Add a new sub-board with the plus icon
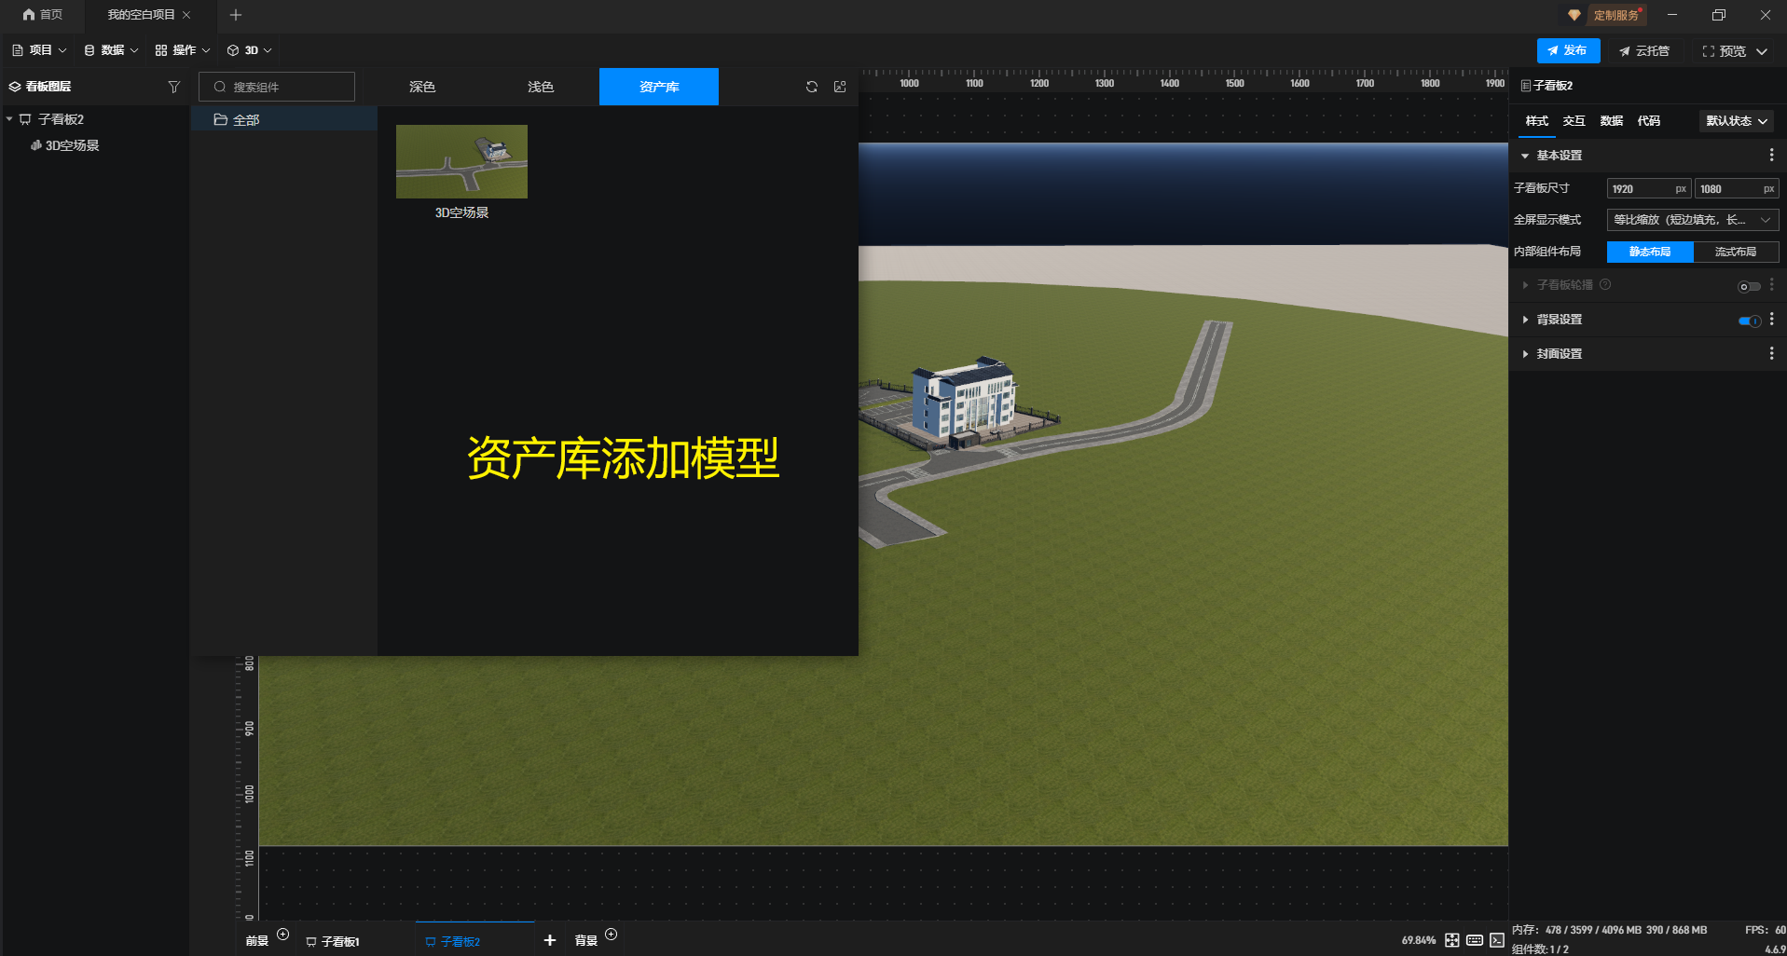 550,940
